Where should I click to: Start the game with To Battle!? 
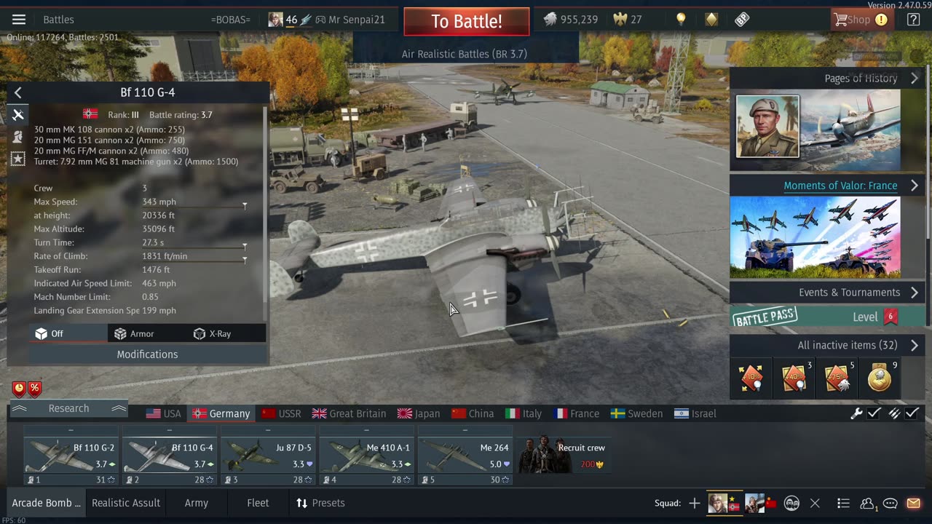pos(467,21)
